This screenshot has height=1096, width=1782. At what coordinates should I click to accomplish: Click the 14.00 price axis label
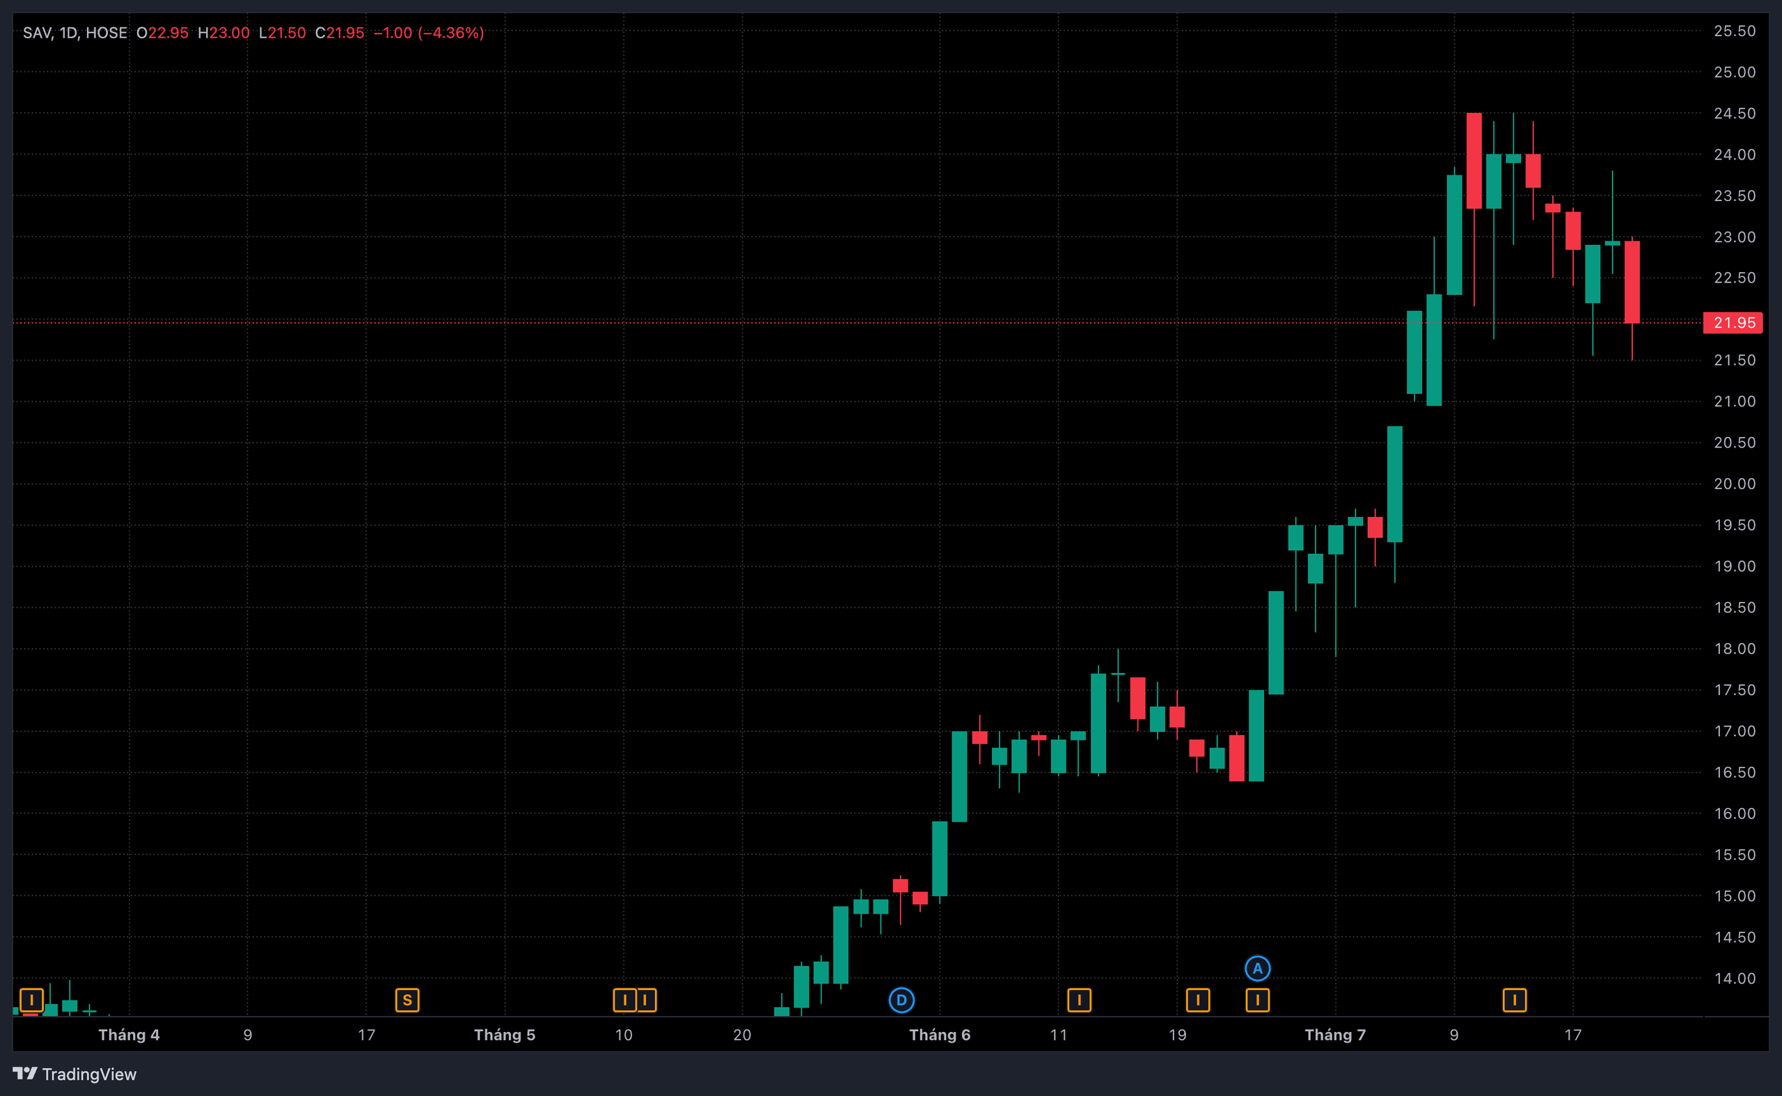(x=1734, y=978)
